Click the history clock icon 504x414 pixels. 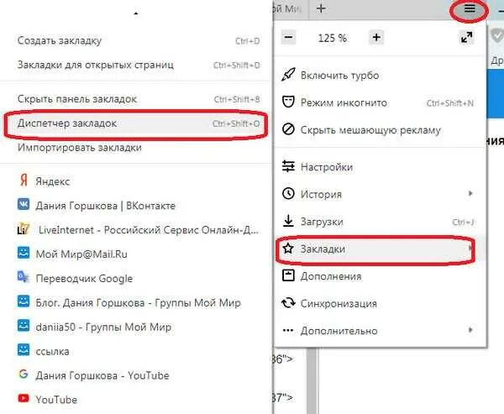[x=288, y=193]
